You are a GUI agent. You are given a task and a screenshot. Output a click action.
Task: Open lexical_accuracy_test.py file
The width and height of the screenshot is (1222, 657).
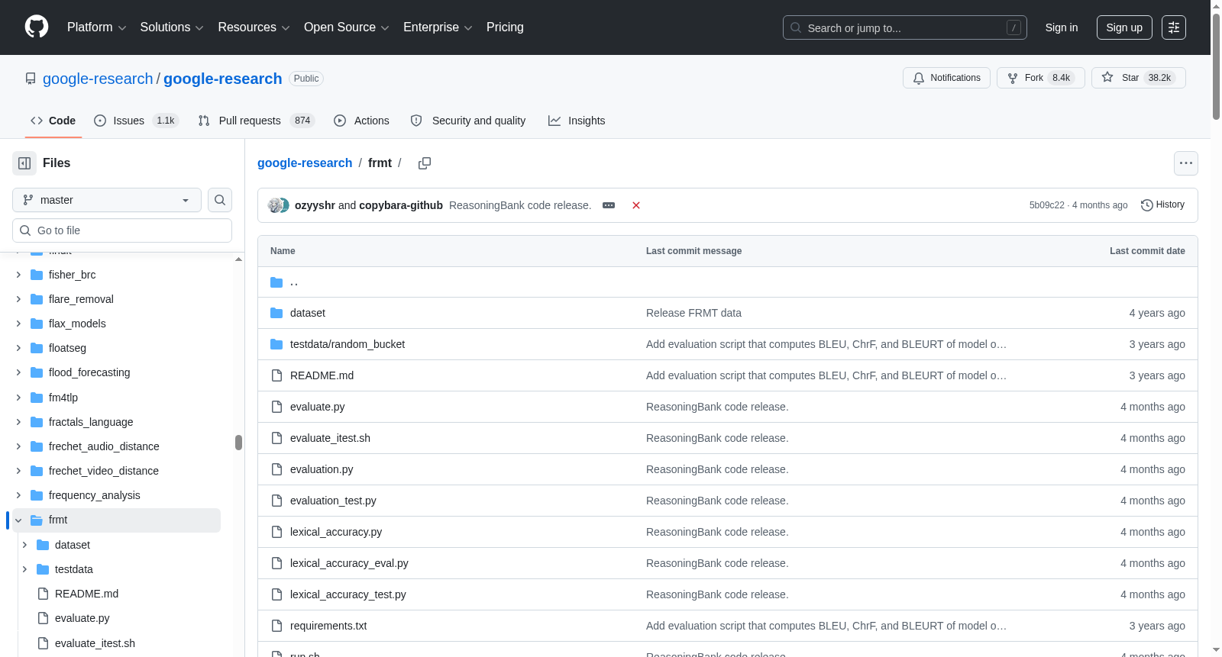pos(348,594)
